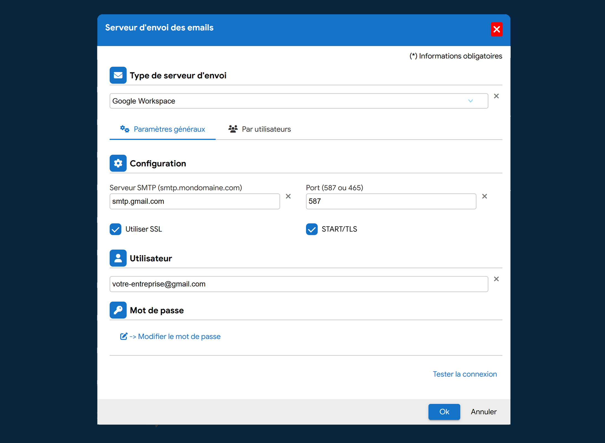Click the edit pencil icon for password
The image size is (605, 443).
click(x=123, y=336)
